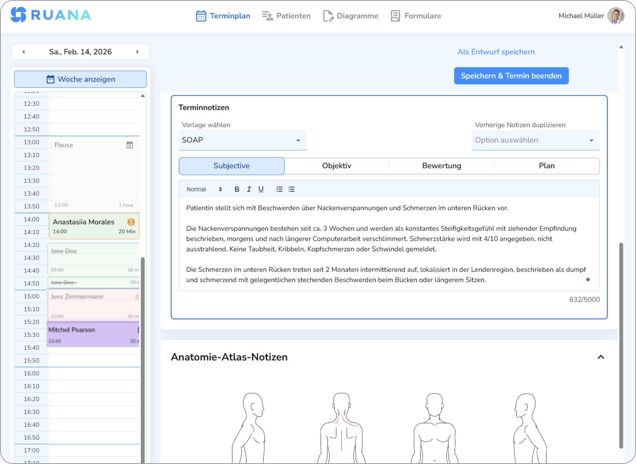This screenshot has height=464, width=636.
Task: Click the delete icon on the Pause block
Action: [130, 145]
